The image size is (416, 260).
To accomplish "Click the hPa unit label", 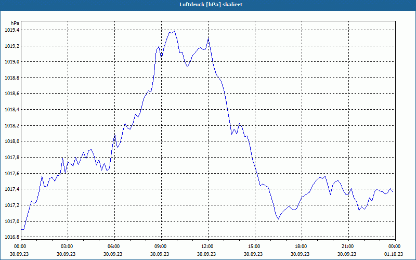I will 15,23.
